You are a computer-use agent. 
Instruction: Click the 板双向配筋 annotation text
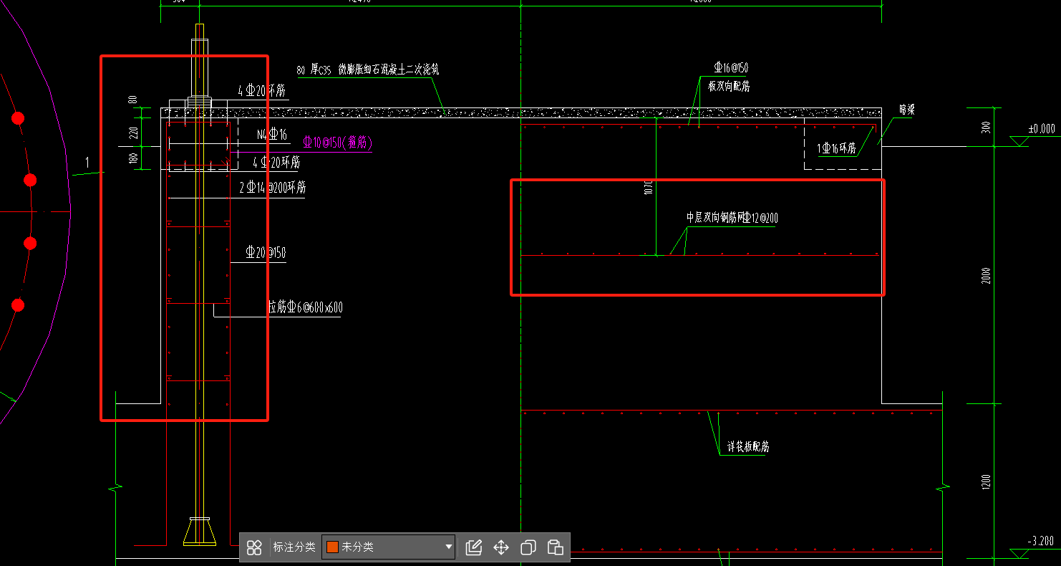tap(729, 87)
